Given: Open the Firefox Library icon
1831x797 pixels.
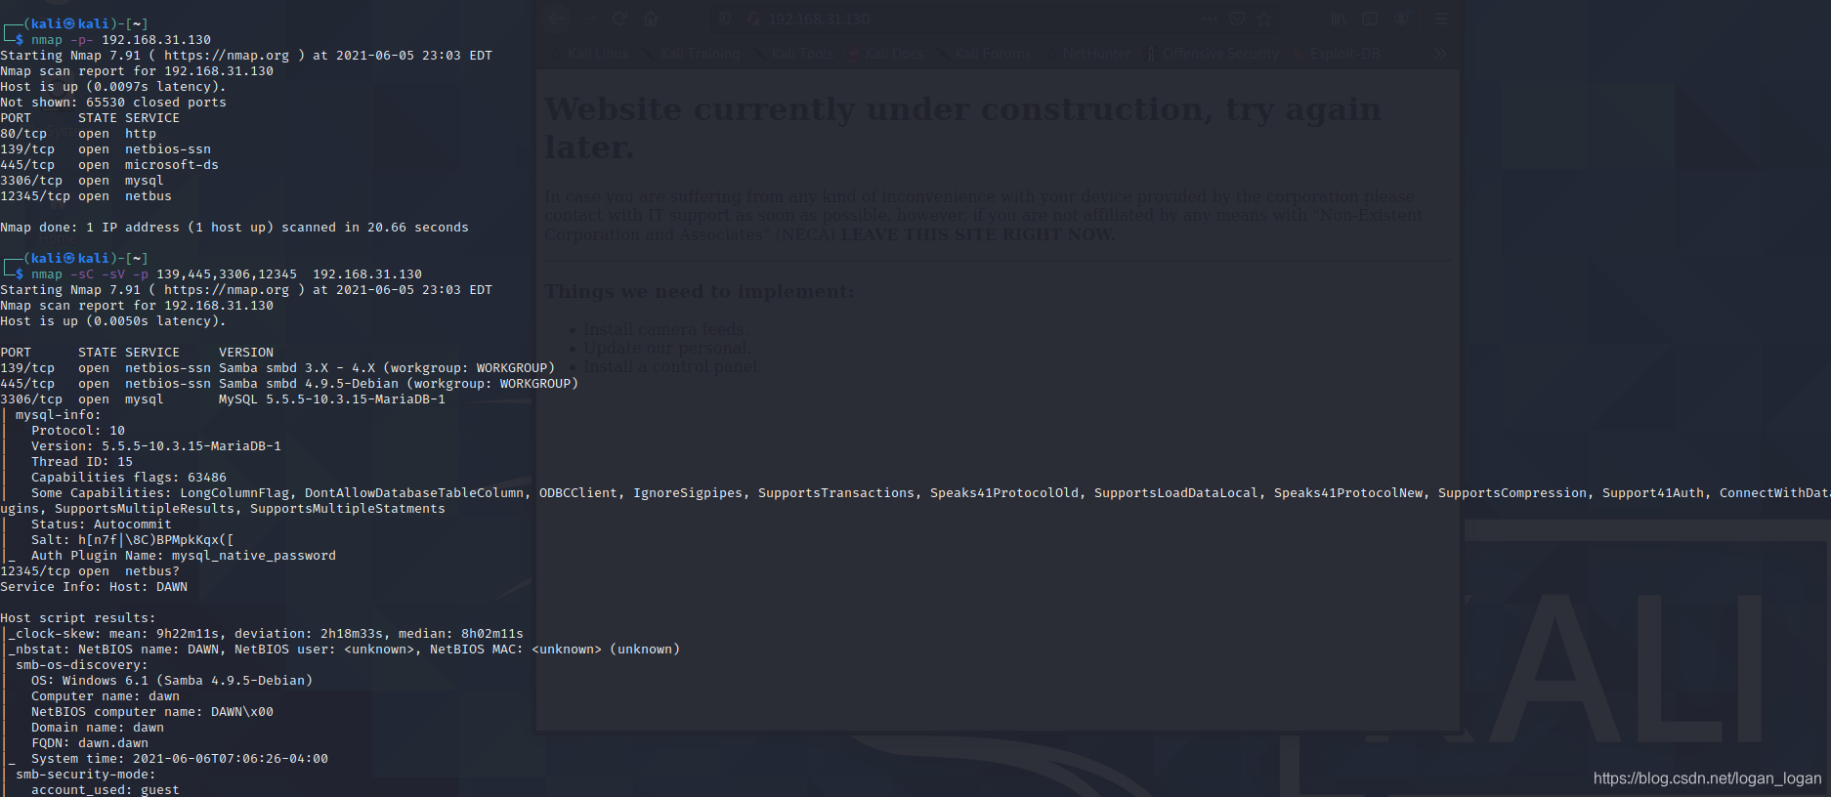Looking at the screenshot, I should coord(1340,19).
